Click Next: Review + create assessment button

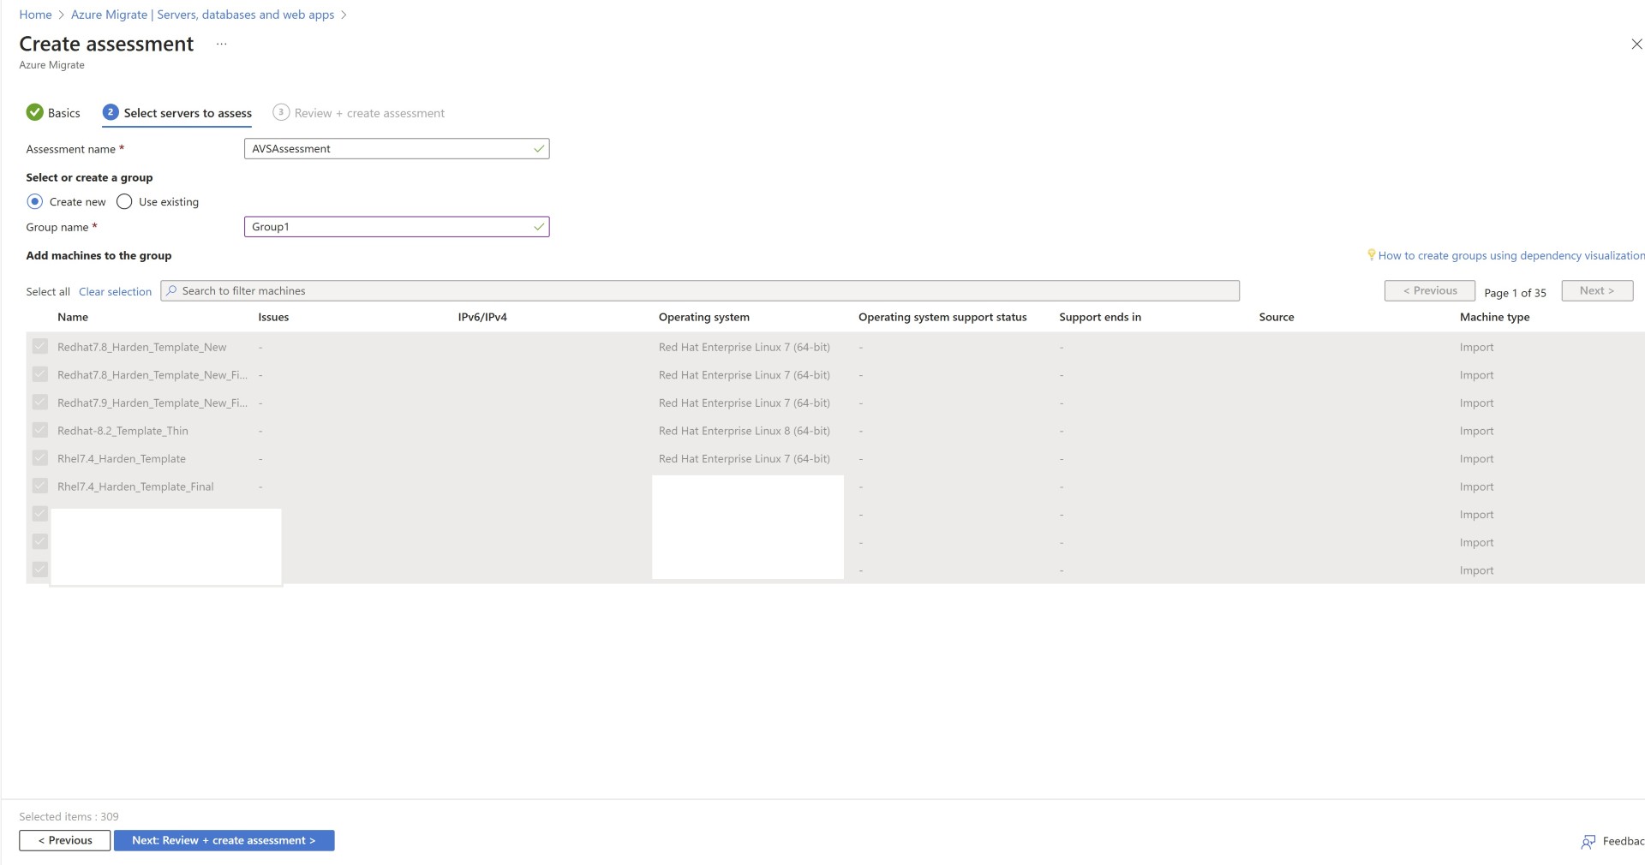point(224,840)
